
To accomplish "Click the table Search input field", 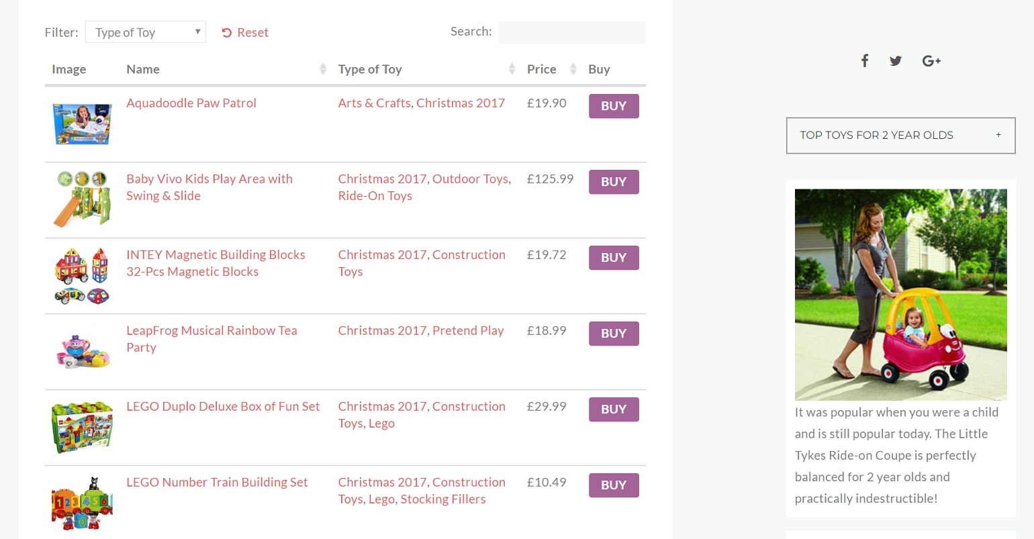I will tap(571, 32).
